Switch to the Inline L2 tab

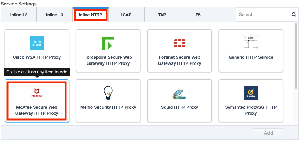19,15
